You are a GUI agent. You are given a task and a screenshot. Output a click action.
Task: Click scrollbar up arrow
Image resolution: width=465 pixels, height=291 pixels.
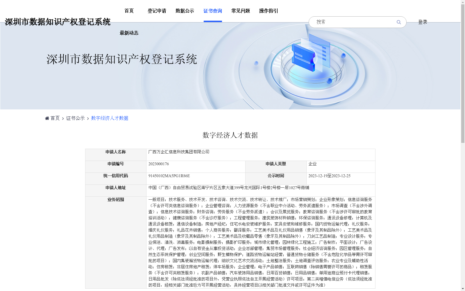(x=463, y=2)
